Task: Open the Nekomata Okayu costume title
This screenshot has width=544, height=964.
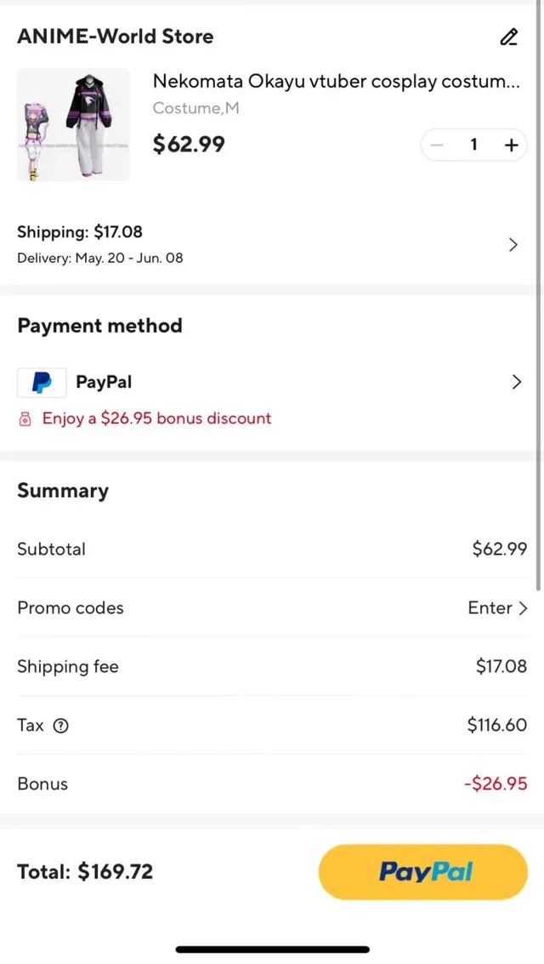Action: (x=336, y=82)
